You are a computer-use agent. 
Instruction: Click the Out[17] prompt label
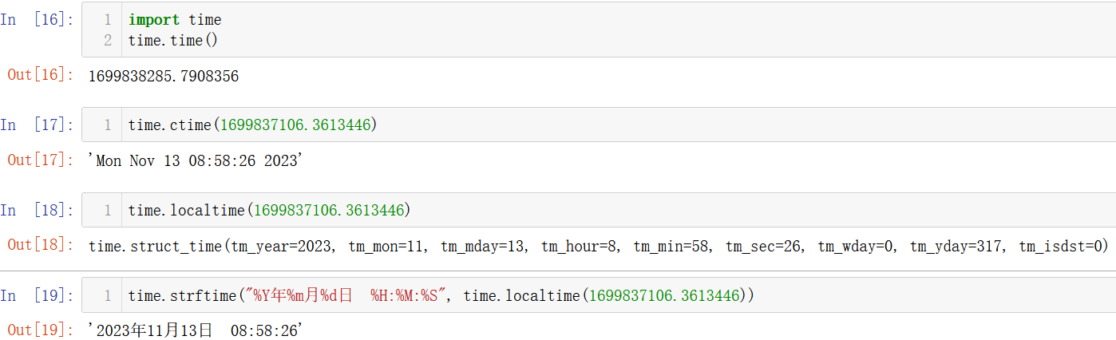tap(40, 160)
